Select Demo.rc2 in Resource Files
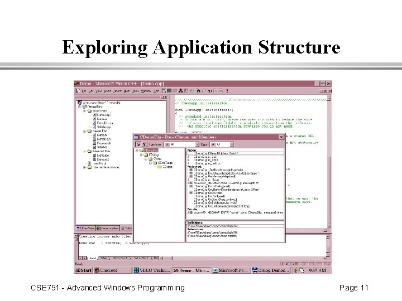 click(x=100, y=159)
